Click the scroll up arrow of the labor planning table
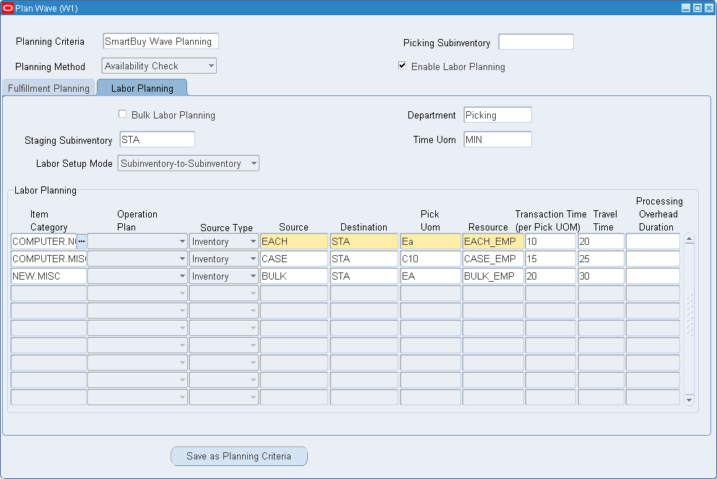Image resolution: width=717 pixels, height=479 pixels. tap(689, 239)
